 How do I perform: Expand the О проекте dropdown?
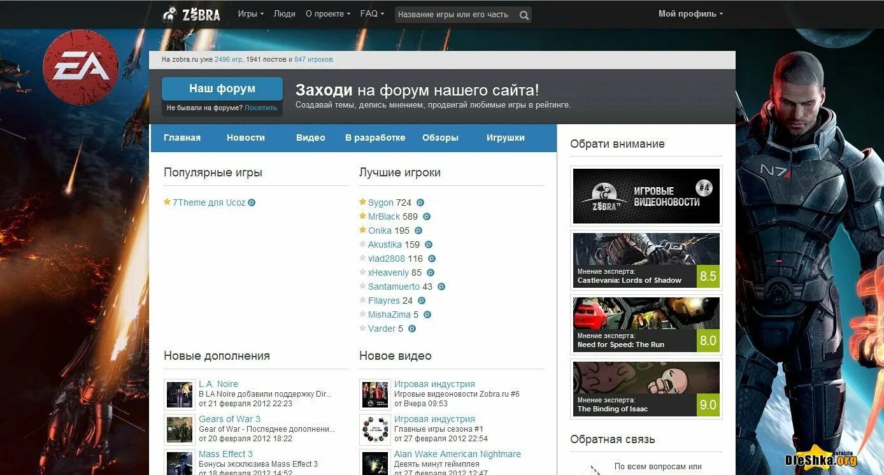pyautogui.click(x=328, y=13)
